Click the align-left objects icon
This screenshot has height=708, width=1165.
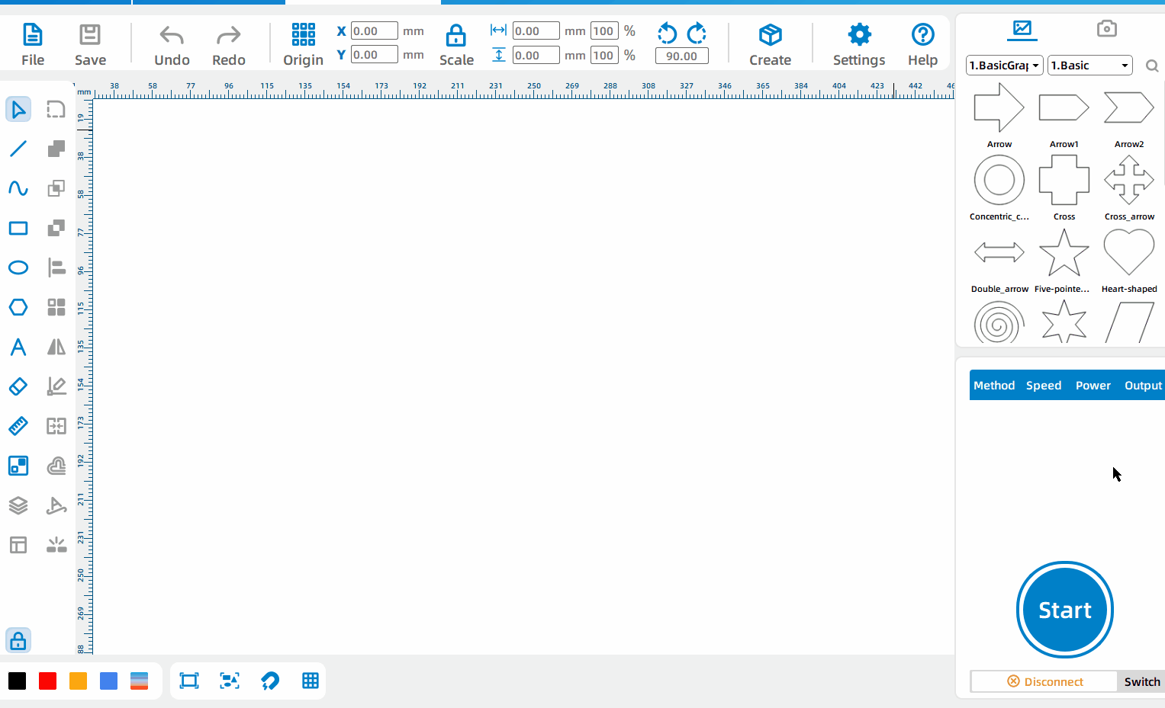pyautogui.click(x=56, y=268)
